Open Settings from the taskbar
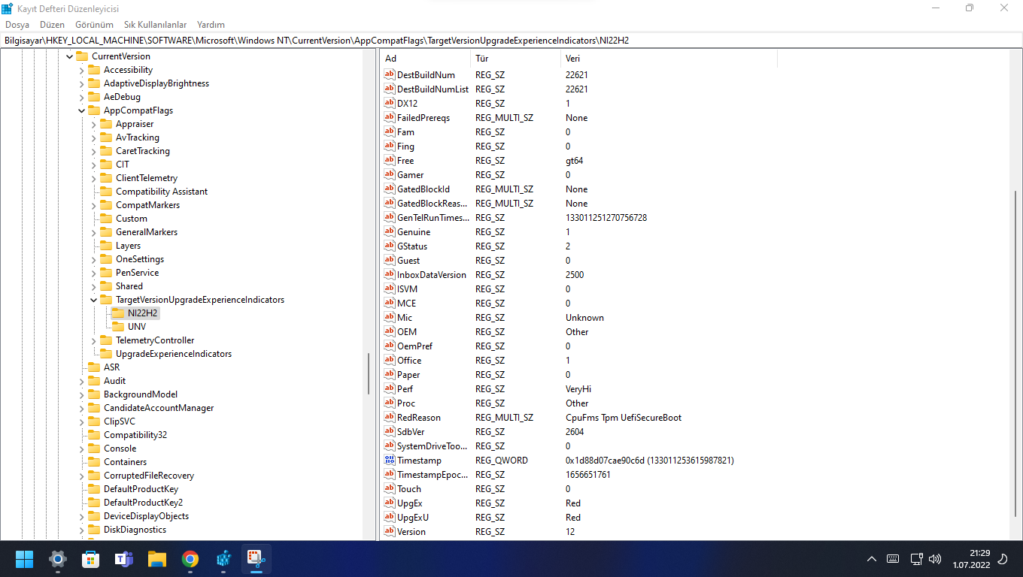The image size is (1023, 577). tap(57, 559)
